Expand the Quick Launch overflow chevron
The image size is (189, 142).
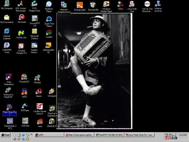pyautogui.click(x=32, y=134)
